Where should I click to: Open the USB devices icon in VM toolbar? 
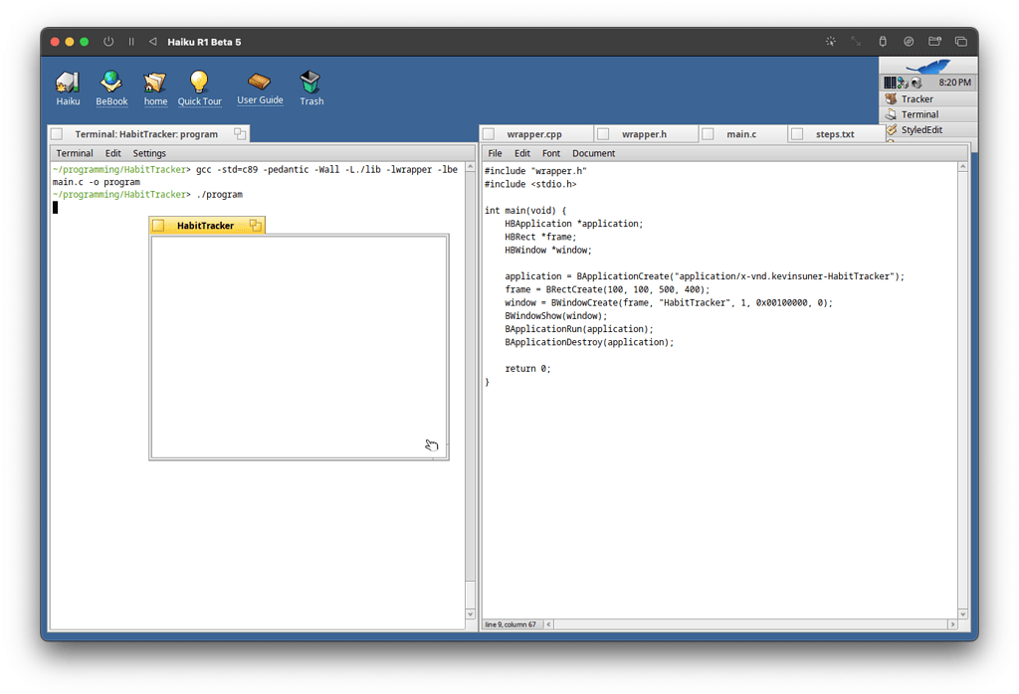pyautogui.click(x=883, y=42)
